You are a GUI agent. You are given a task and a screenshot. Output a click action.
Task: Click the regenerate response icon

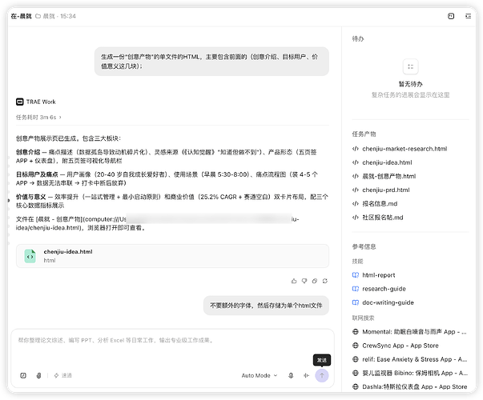[x=325, y=281]
